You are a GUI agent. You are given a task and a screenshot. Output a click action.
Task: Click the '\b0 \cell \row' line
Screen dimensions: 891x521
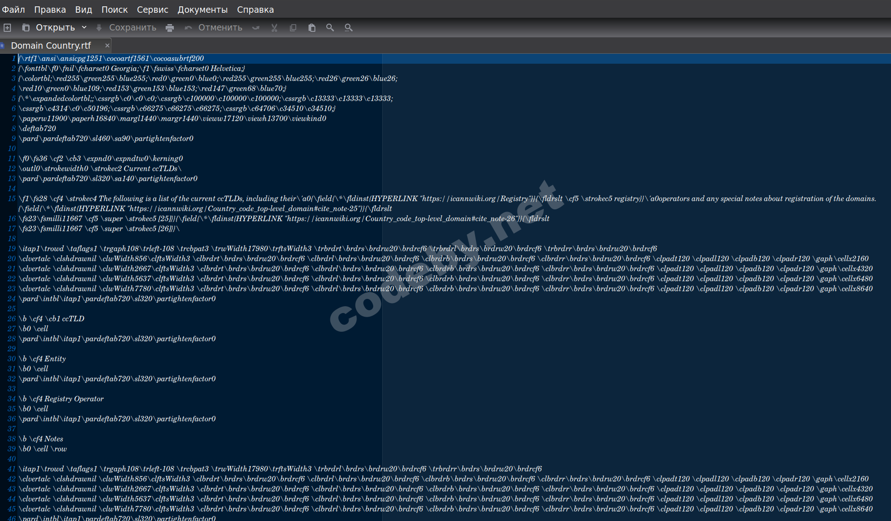point(43,449)
